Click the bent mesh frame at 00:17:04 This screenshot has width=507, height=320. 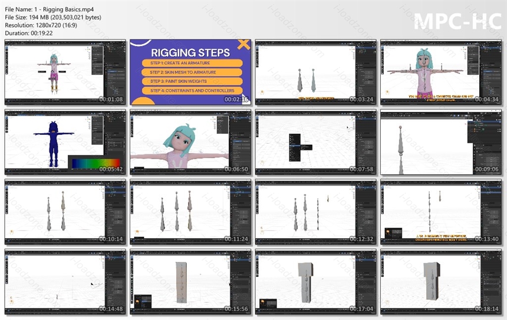pos(315,282)
